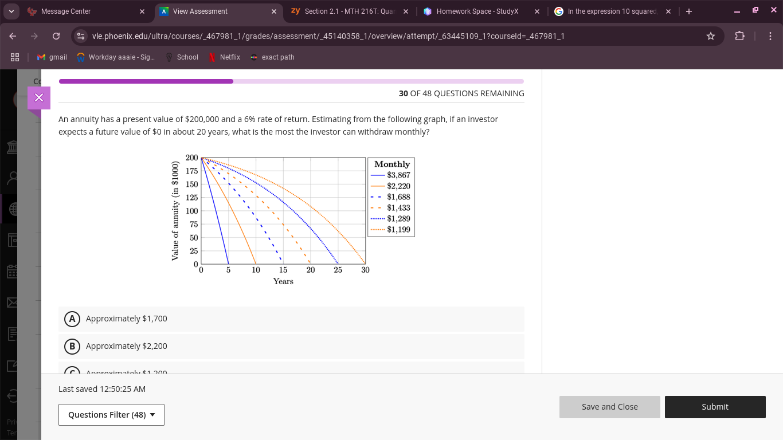Click the institution icon in left sidebar
This screenshot has width=783, height=440.
tap(11, 147)
